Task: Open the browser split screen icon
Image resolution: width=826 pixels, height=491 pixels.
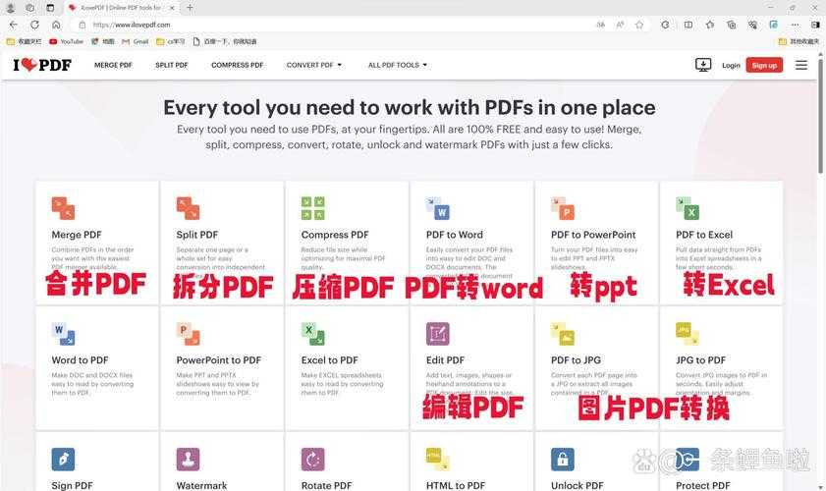Action: click(x=688, y=25)
